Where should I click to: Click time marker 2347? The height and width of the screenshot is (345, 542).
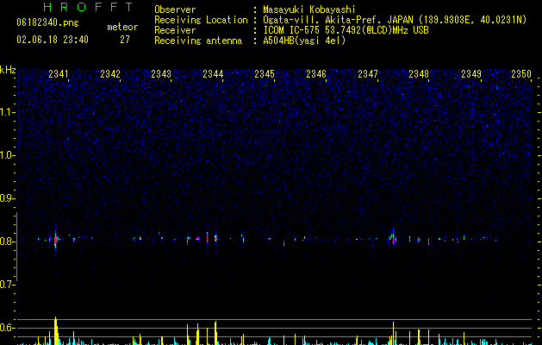click(x=368, y=74)
